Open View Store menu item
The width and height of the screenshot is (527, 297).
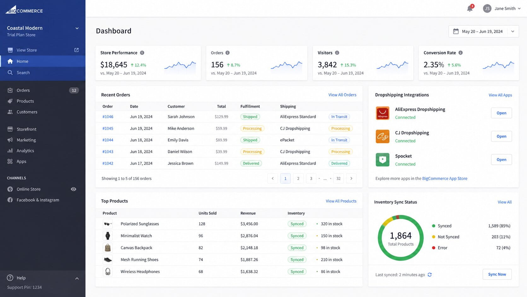click(43, 50)
